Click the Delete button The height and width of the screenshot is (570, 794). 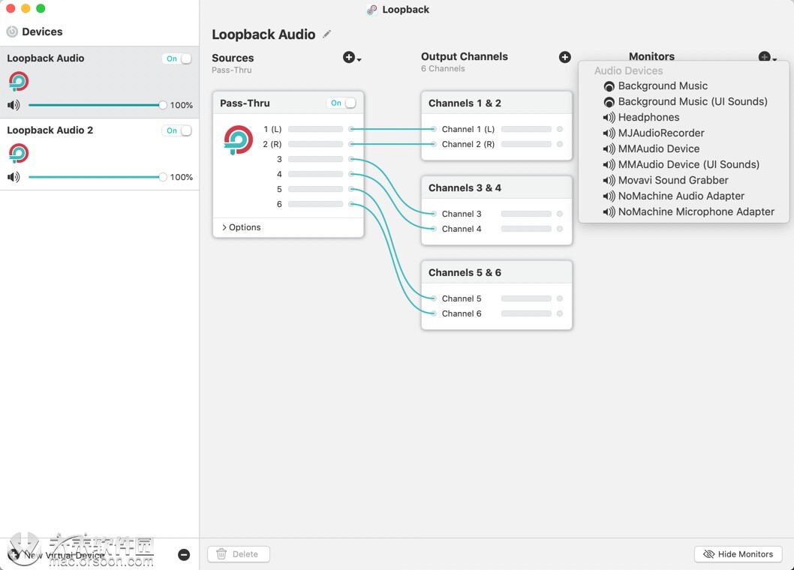[x=239, y=554]
